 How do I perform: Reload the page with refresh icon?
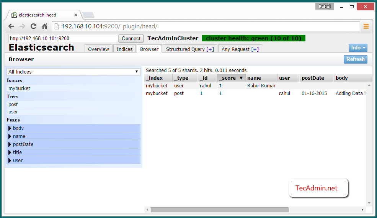[x=33, y=26]
